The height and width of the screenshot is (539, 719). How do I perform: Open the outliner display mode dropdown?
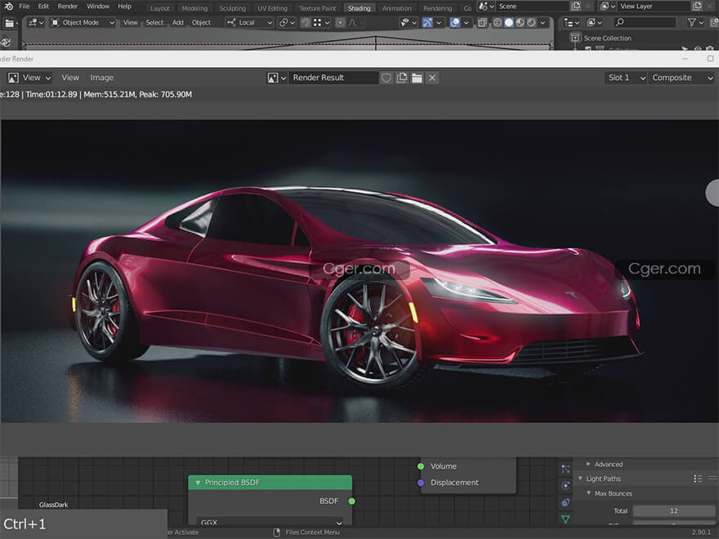click(x=595, y=23)
